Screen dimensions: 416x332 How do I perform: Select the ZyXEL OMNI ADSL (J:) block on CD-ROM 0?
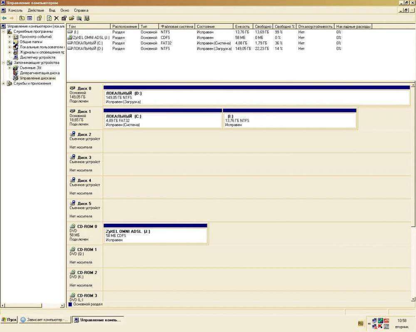pyautogui.click(x=155, y=234)
